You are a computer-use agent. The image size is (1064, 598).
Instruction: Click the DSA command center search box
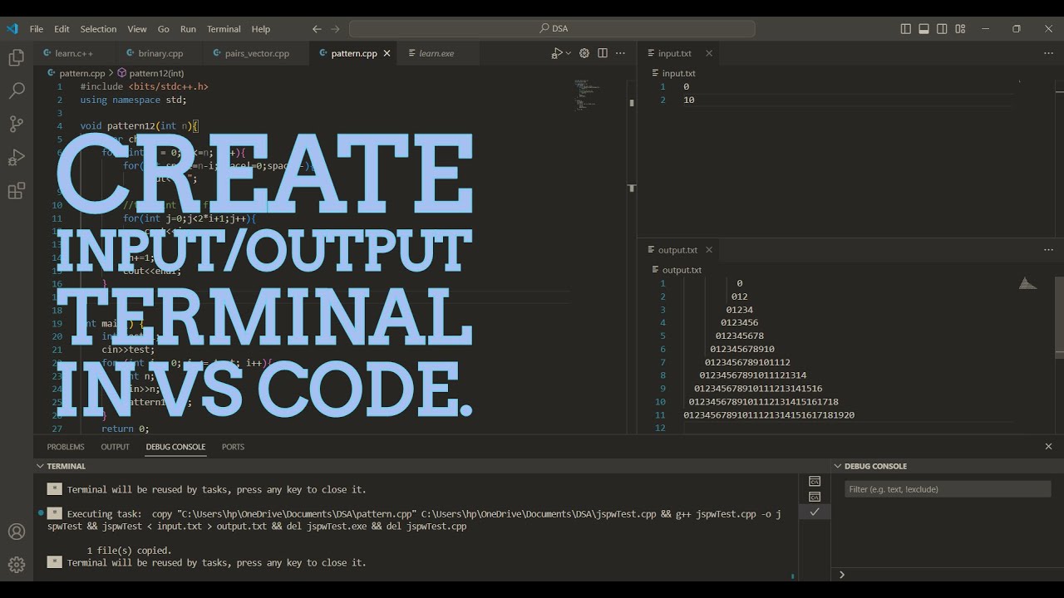[552, 28]
